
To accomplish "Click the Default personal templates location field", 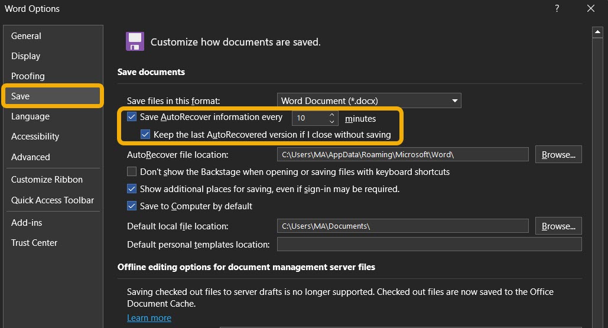I will [429, 244].
